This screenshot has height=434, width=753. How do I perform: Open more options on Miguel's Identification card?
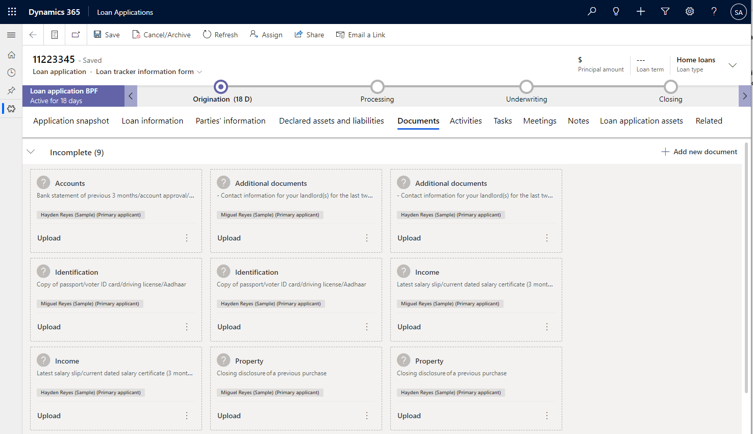pos(187,327)
